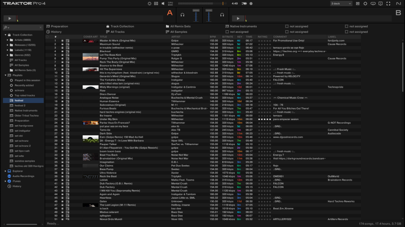Open the All Tracks favorite

(x=115, y=32)
